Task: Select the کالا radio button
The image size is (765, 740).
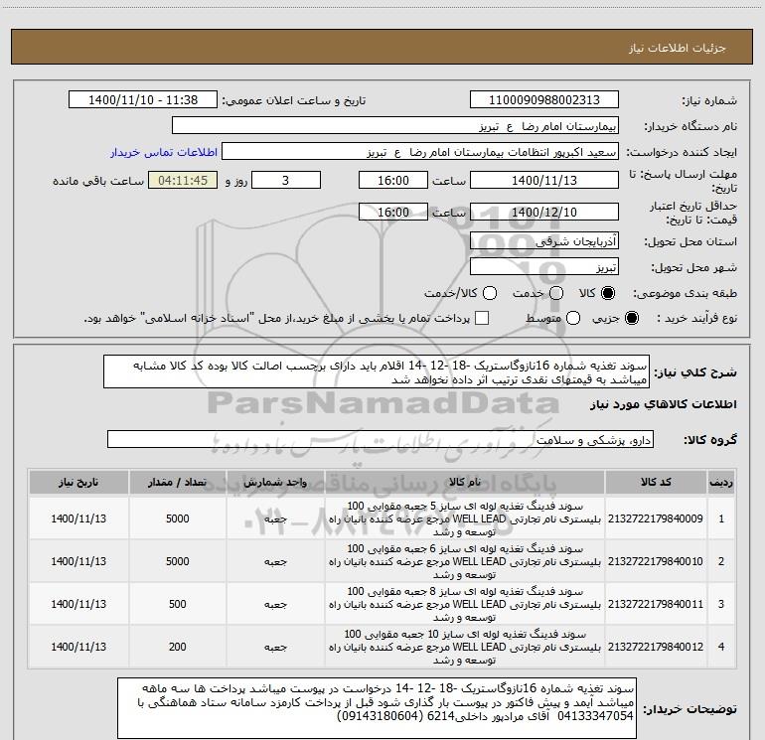Action: (x=608, y=293)
